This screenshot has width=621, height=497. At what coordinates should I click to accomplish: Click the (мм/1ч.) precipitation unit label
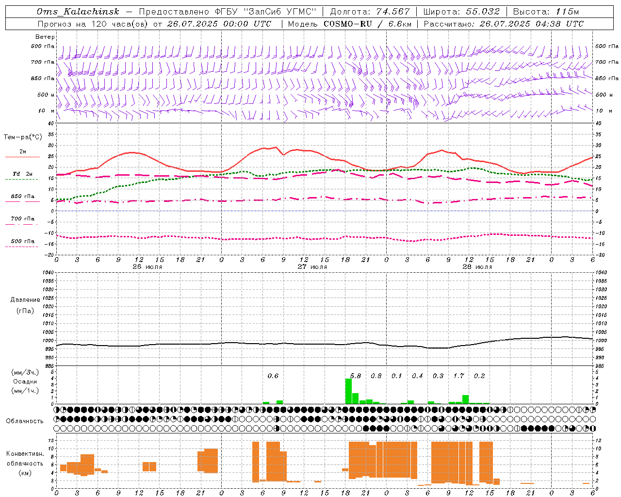coord(25,391)
